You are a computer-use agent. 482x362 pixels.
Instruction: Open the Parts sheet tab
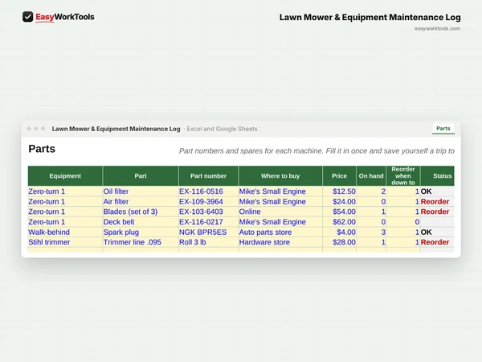point(443,129)
